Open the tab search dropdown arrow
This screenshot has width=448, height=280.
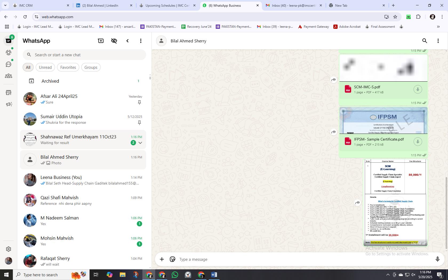pyautogui.click(x=5, y=5)
